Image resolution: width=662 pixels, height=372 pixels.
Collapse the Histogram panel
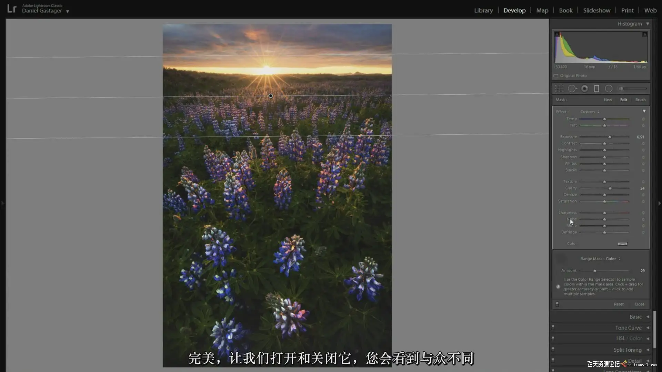tap(648, 24)
